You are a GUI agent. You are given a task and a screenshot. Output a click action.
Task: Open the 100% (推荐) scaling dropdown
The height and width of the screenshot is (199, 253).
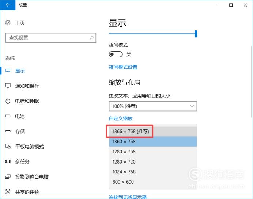pyautogui.click(x=153, y=106)
